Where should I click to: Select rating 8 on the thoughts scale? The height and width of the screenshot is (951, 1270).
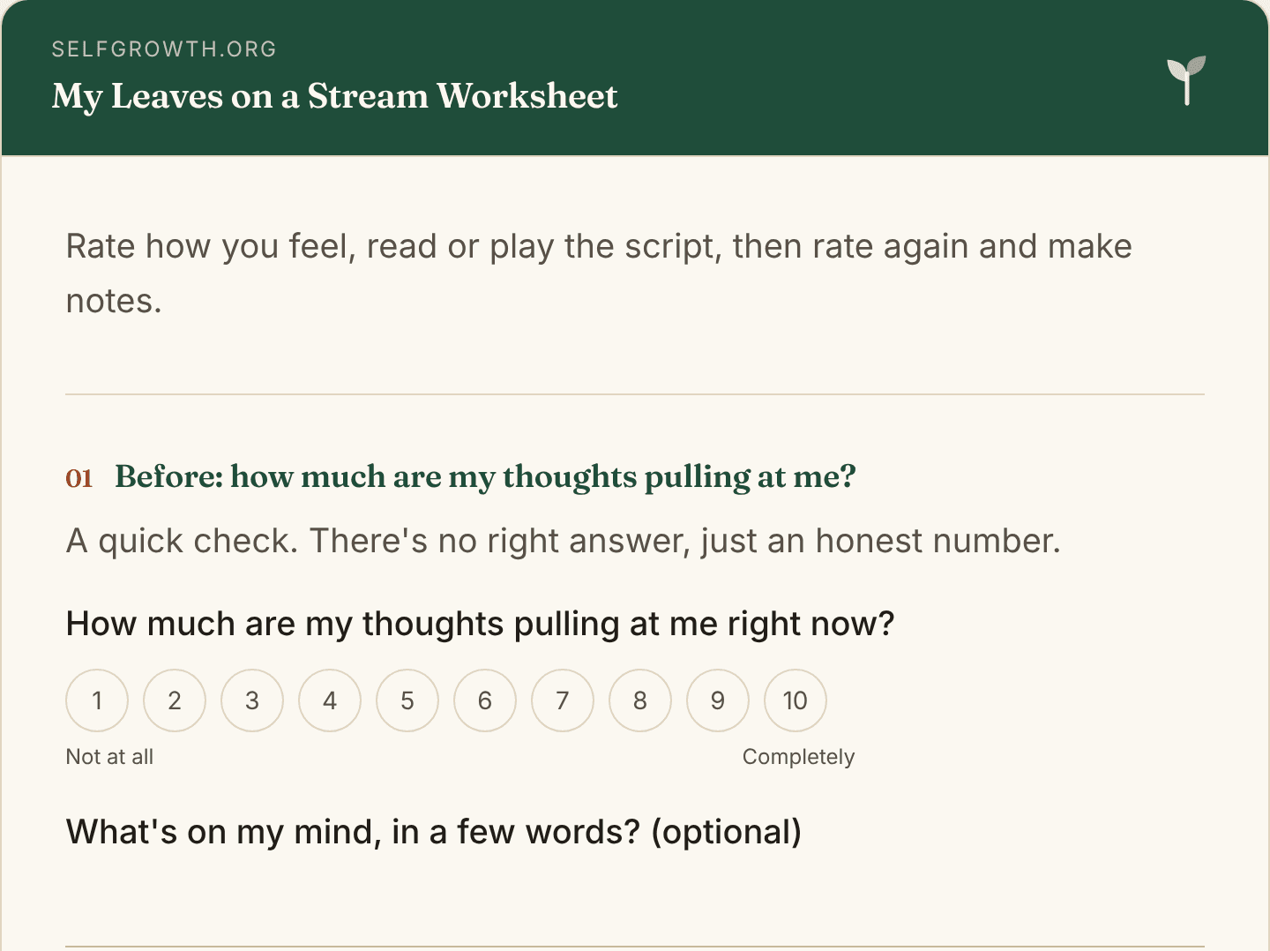click(x=640, y=700)
